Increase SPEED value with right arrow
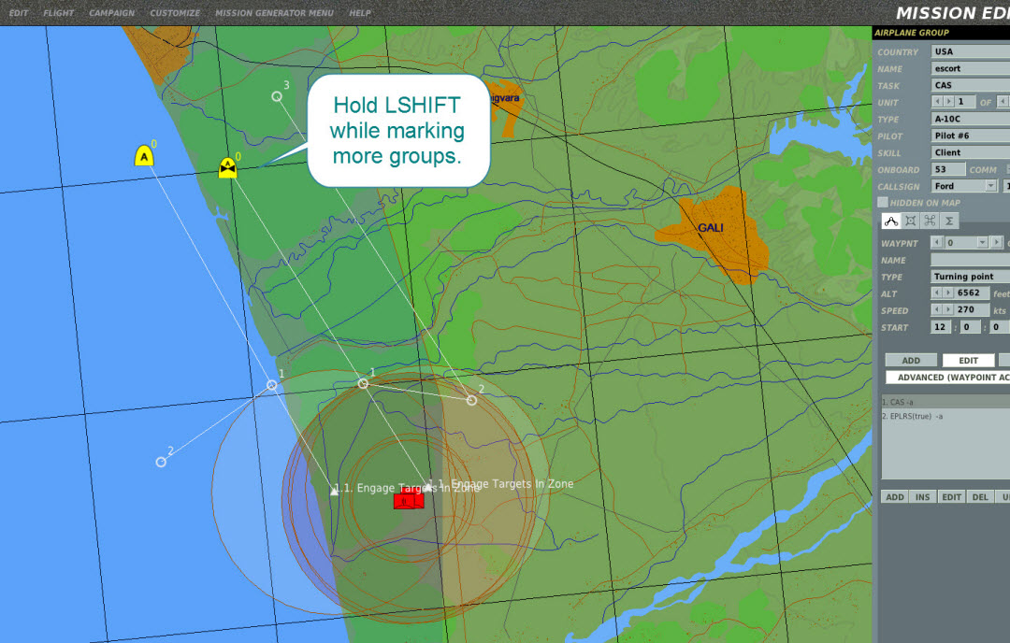1010x643 pixels. [948, 309]
